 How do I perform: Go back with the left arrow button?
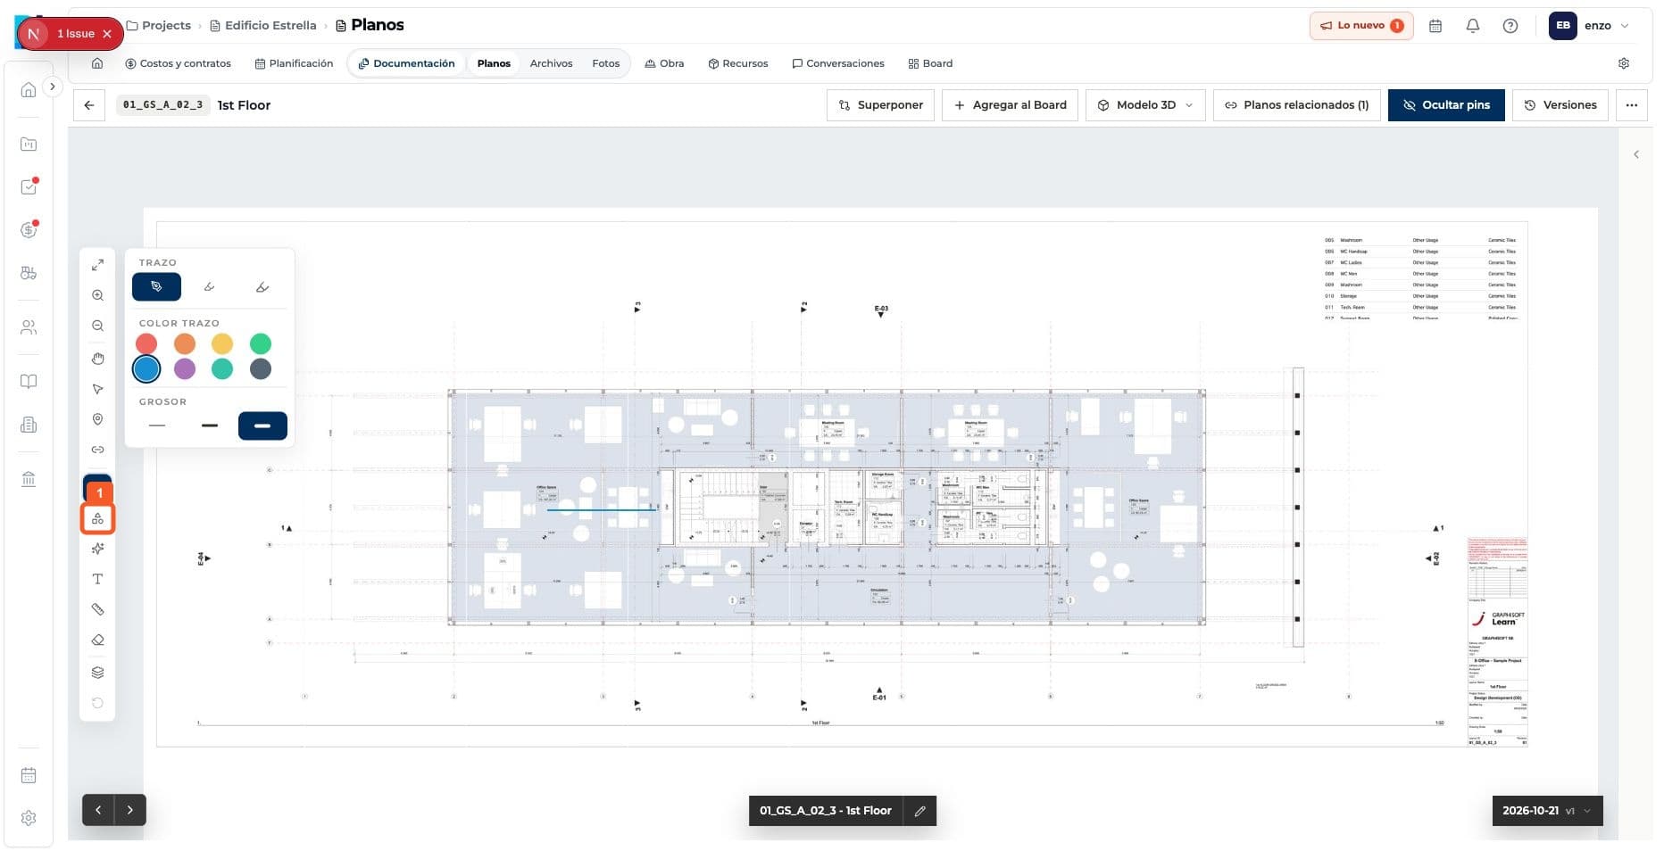tap(89, 105)
